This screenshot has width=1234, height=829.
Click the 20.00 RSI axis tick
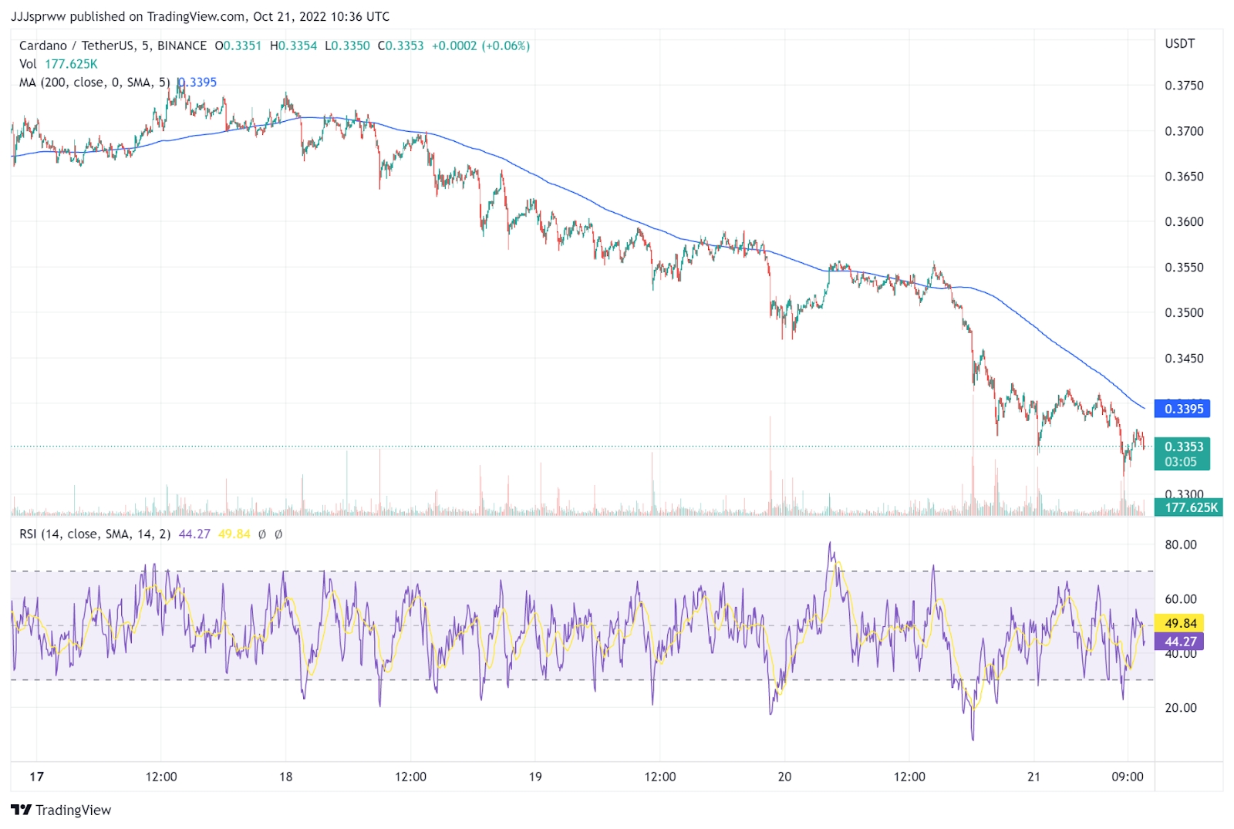(x=1181, y=708)
